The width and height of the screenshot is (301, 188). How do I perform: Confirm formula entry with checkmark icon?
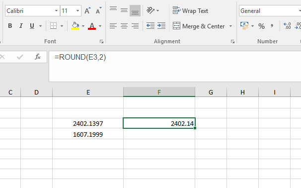[x=20, y=57]
